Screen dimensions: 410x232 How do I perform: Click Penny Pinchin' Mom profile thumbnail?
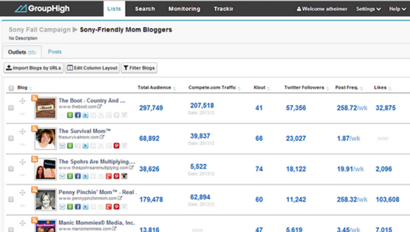click(x=46, y=199)
